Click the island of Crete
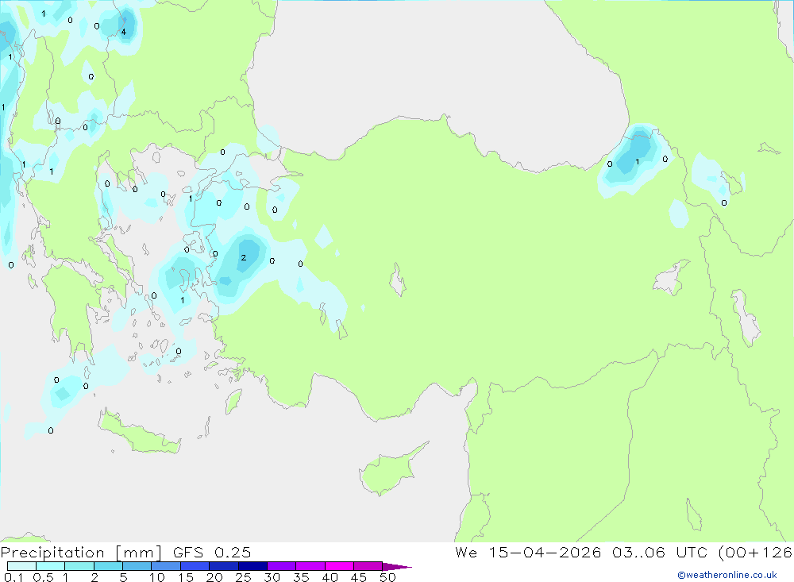 click(139, 432)
